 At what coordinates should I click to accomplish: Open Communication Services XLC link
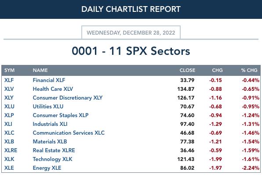[x=69, y=133]
